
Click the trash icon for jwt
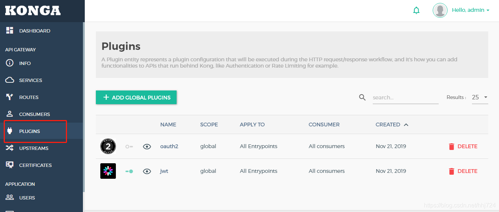[x=451, y=171]
